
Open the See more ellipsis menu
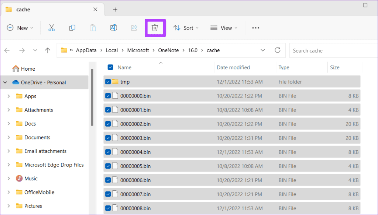[x=255, y=28]
